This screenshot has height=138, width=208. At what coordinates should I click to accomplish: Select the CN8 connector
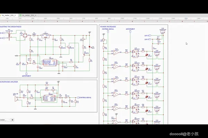pyautogui.click(x=157, y=54)
